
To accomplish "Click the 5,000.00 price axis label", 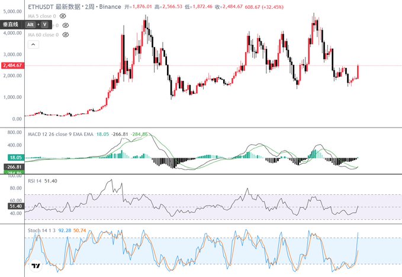I will click(x=12, y=11).
